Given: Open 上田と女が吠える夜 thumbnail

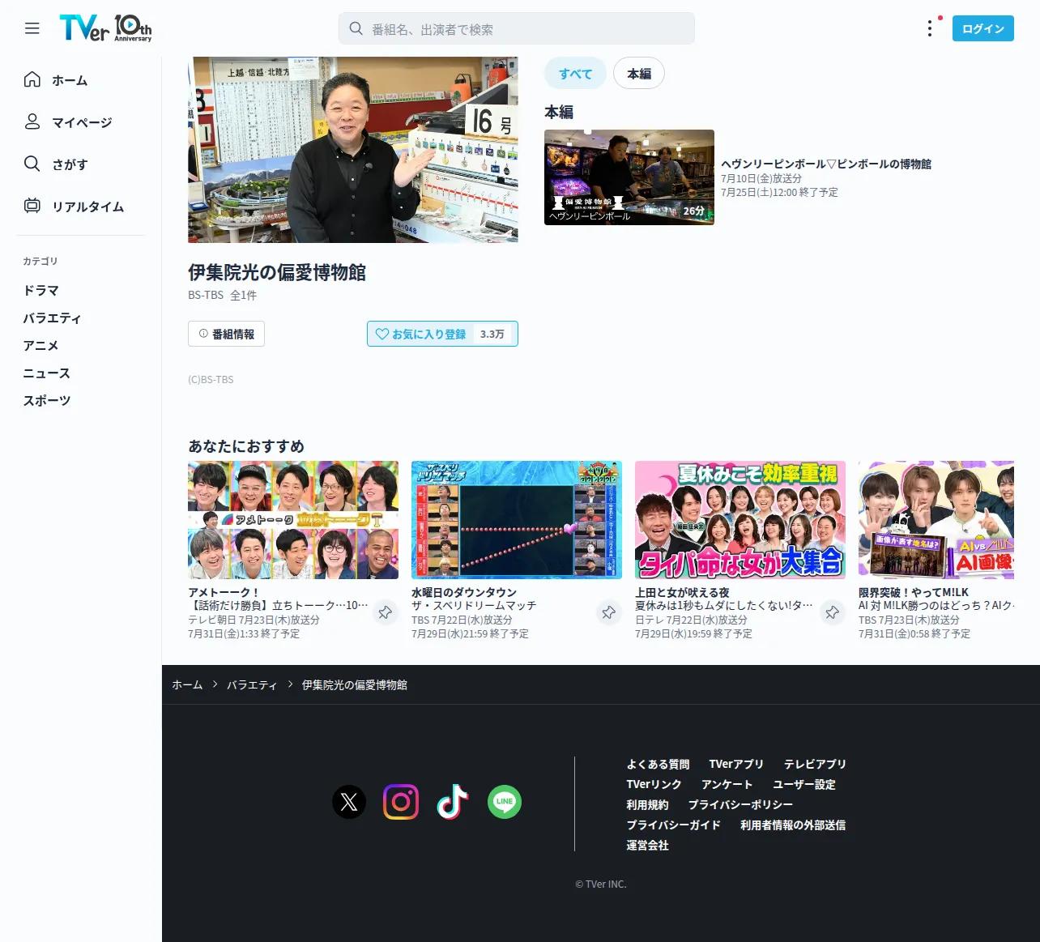Looking at the screenshot, I should [740, 520].
